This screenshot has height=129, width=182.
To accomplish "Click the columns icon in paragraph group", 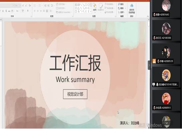I will click(51, 11).
